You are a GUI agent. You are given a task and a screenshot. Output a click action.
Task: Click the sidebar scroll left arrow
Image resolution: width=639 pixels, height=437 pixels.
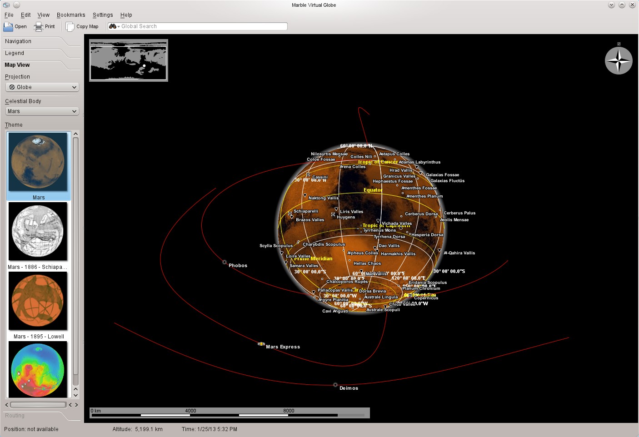click(x=7, y=405)
